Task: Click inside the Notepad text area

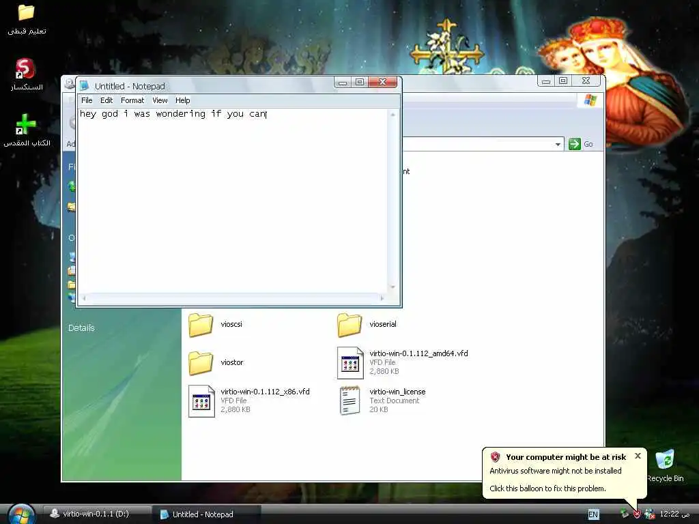Action: 233,201
